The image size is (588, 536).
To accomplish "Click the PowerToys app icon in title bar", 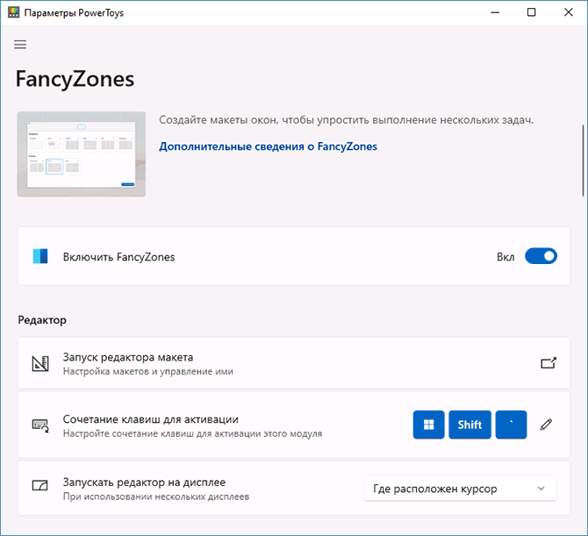I will point(13,12).
